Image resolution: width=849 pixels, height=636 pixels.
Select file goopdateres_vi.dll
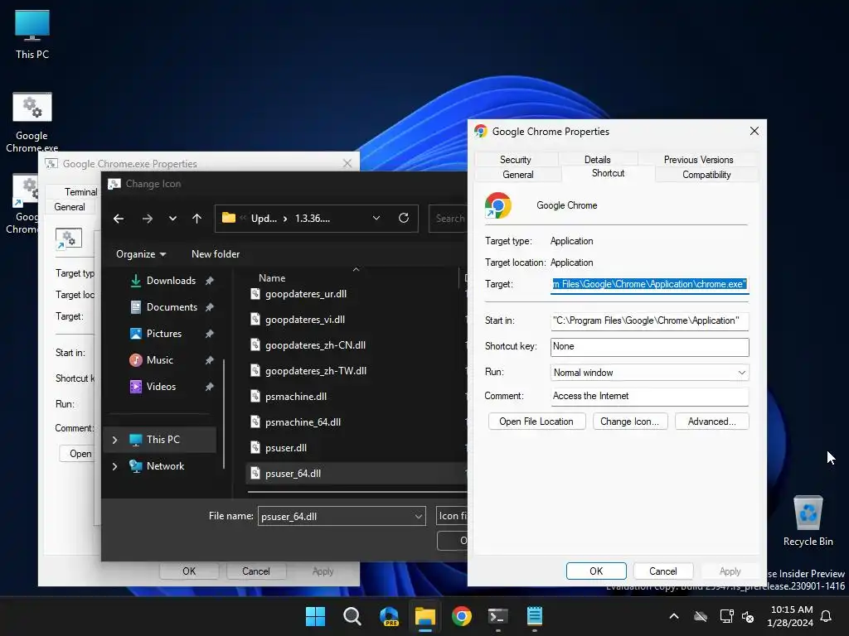(x=305, y=320)
